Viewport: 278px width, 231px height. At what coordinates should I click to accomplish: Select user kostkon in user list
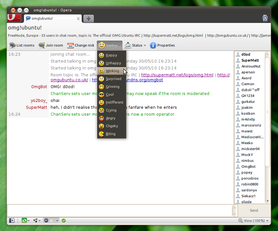coord(250,113)
